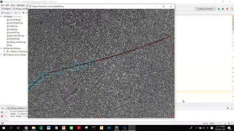
Task: Click the volume tray icon
Action: (x=204, y=128)
